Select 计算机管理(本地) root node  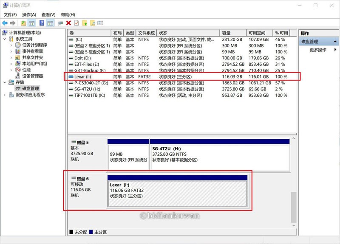click(x=25, y=33)
